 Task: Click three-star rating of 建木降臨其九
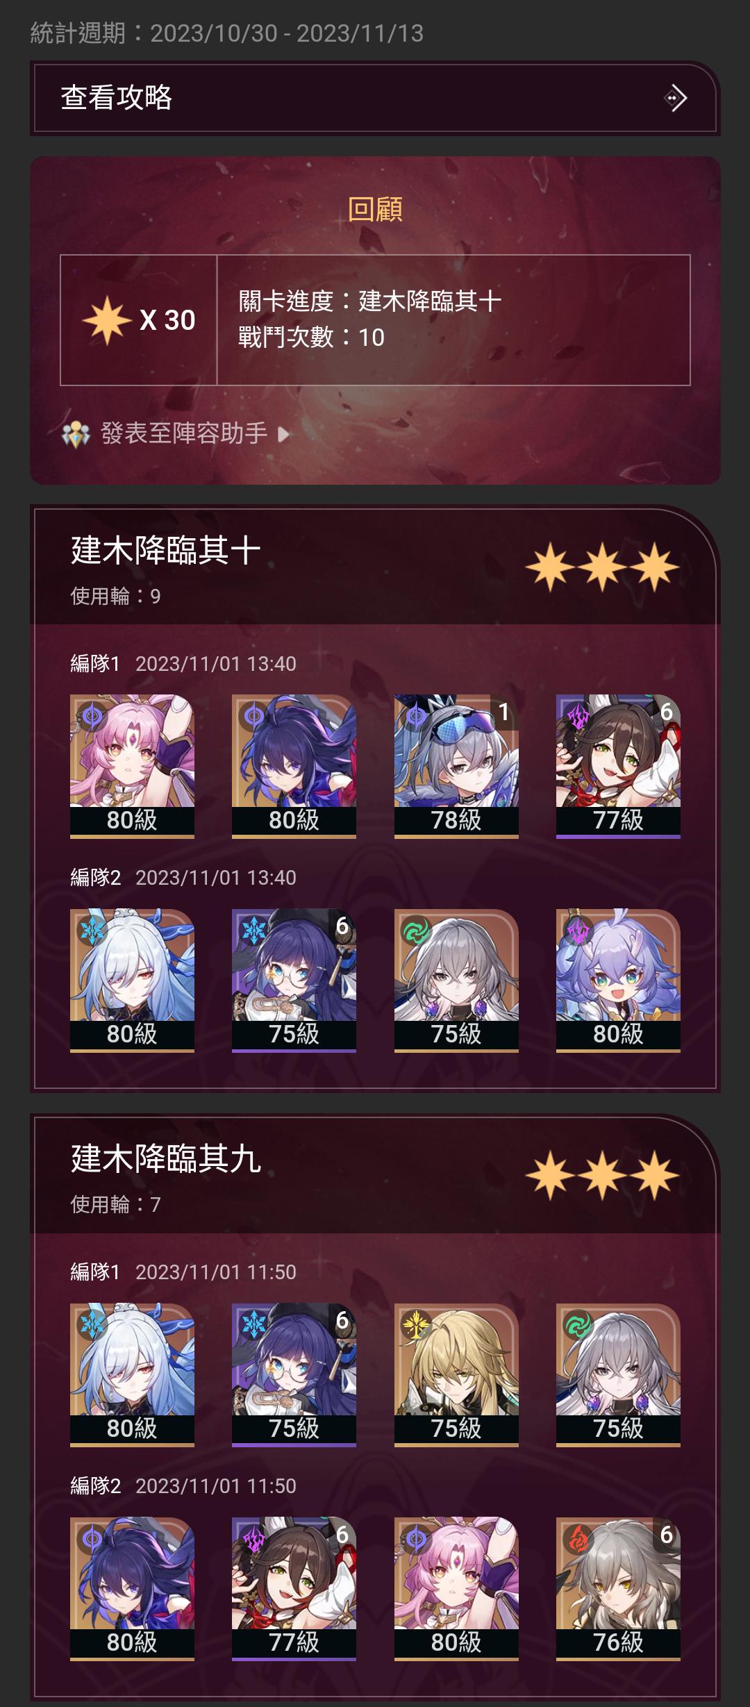[602, 1175]
